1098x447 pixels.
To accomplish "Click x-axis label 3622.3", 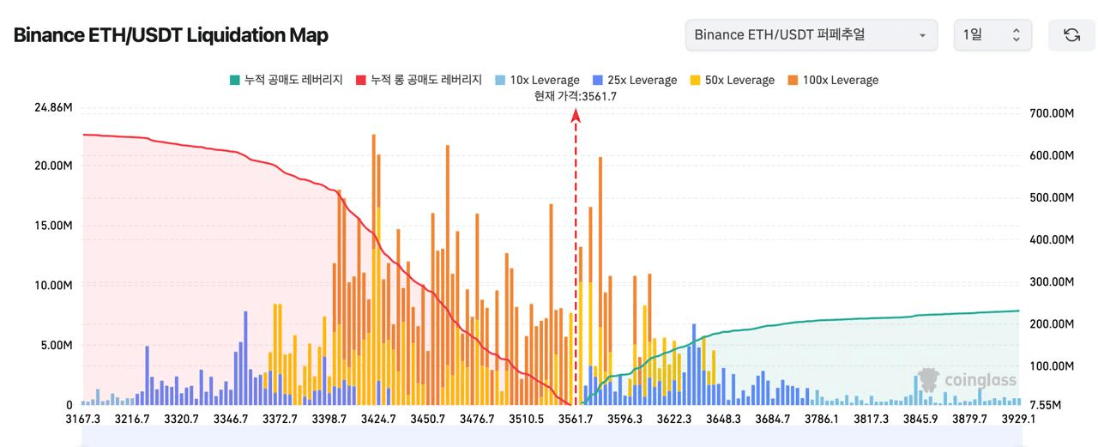I will (673, 419).
